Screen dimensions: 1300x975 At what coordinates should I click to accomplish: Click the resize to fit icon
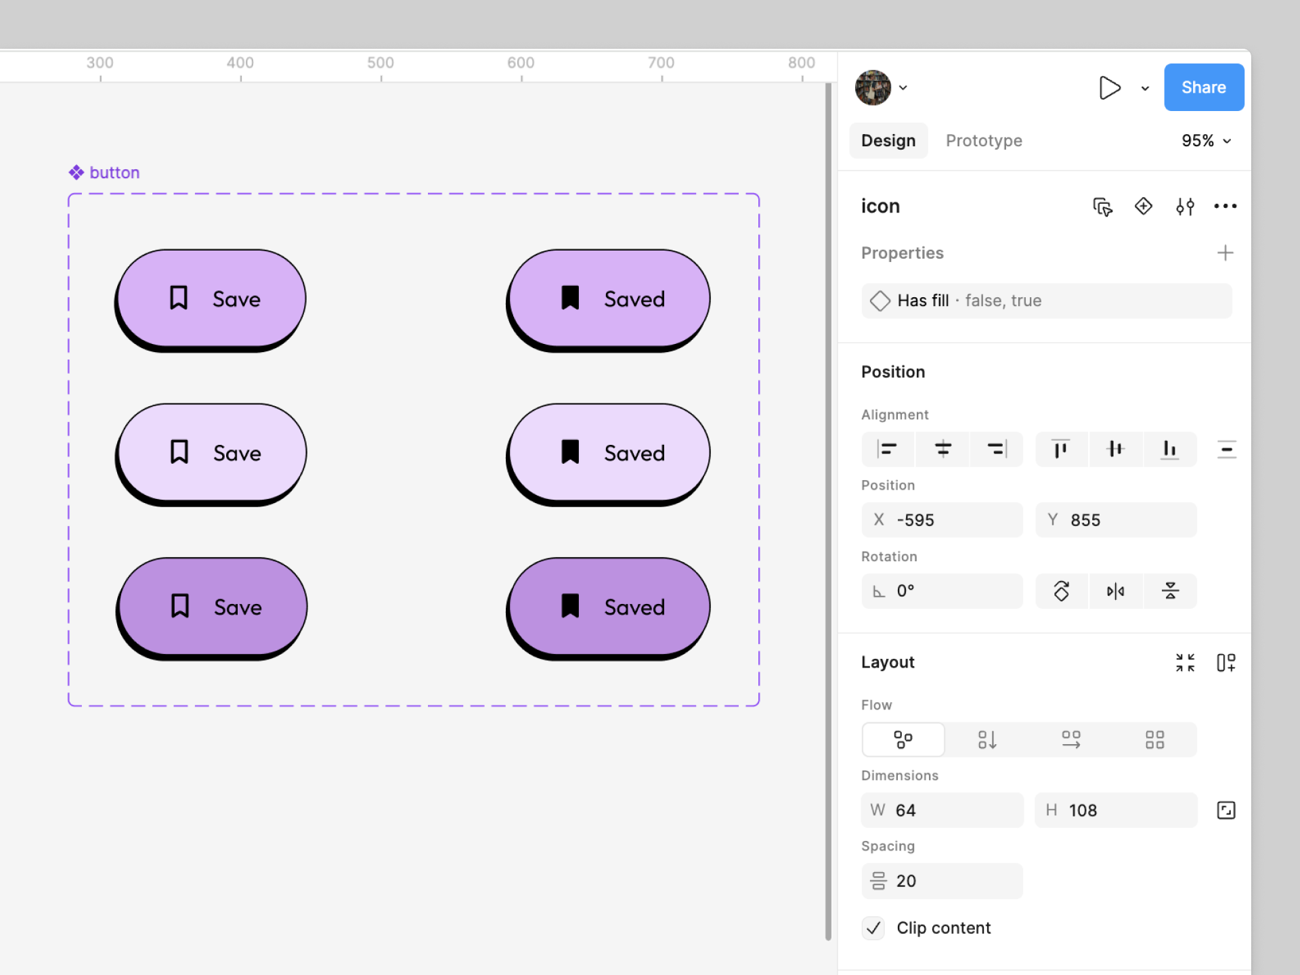(x=1185, y=662)
